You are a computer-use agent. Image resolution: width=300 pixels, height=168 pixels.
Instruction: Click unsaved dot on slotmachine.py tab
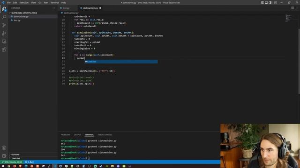pos(100,8)
